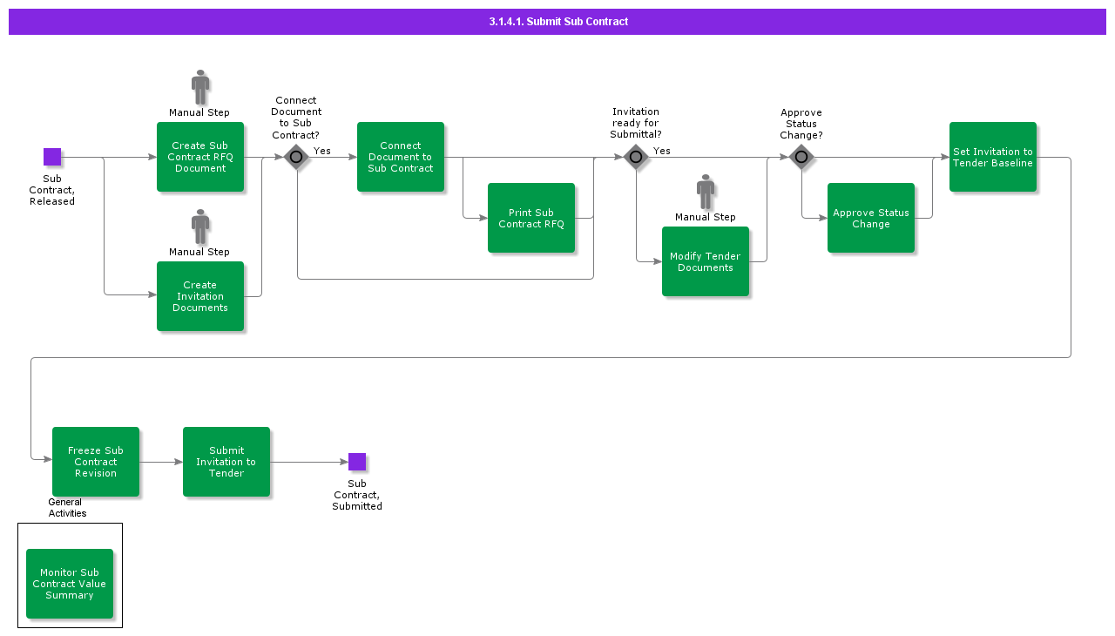Screen dimensions: 1115x636
Task: Click the Sub Contract, Submitted end event square
Action: click(357, 462)
